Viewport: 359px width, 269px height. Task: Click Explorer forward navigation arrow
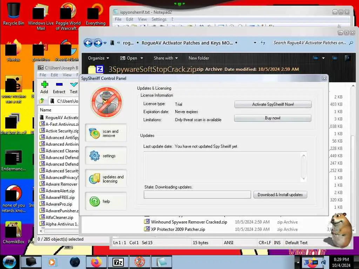click(x=98, y=43)
